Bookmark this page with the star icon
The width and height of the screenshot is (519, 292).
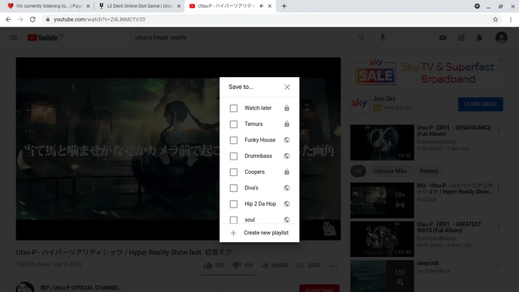(x=495, y=19)
